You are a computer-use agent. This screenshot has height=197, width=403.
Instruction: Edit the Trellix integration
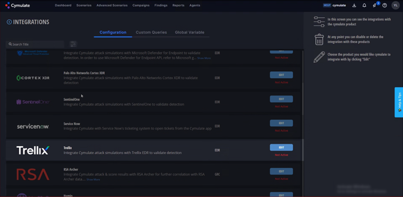(x=281, y=147)
